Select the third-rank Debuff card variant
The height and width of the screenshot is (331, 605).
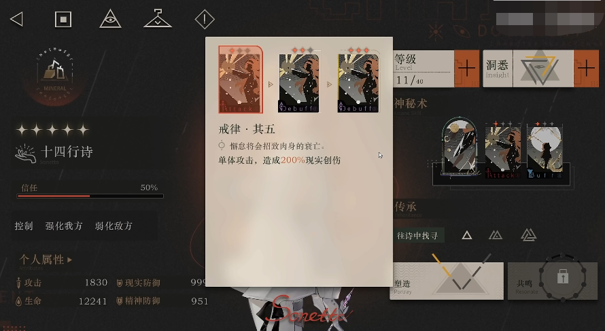pos(358,81)
